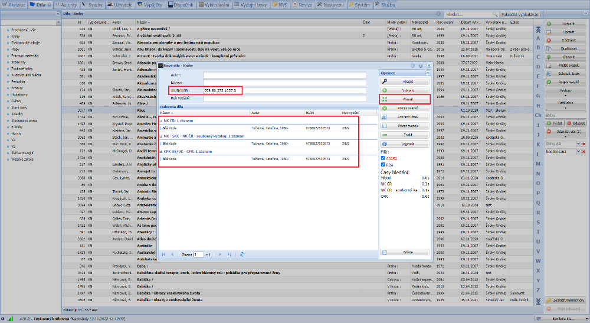590x323 pixels.
Task: Click the Zrušit button with minus icon
Action: (408, 135)
